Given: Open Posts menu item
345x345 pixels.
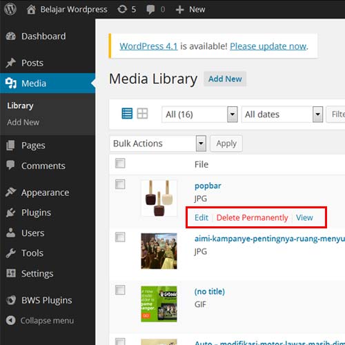Looking at the screenshot, I should [x=32, y=63].
